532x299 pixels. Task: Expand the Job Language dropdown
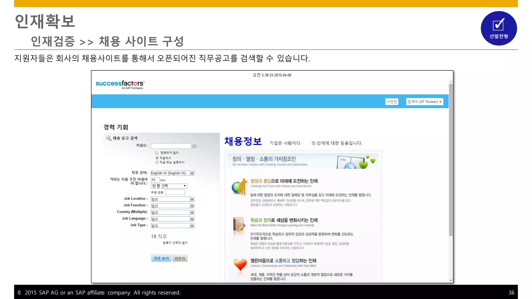click(x=172, y=219)
